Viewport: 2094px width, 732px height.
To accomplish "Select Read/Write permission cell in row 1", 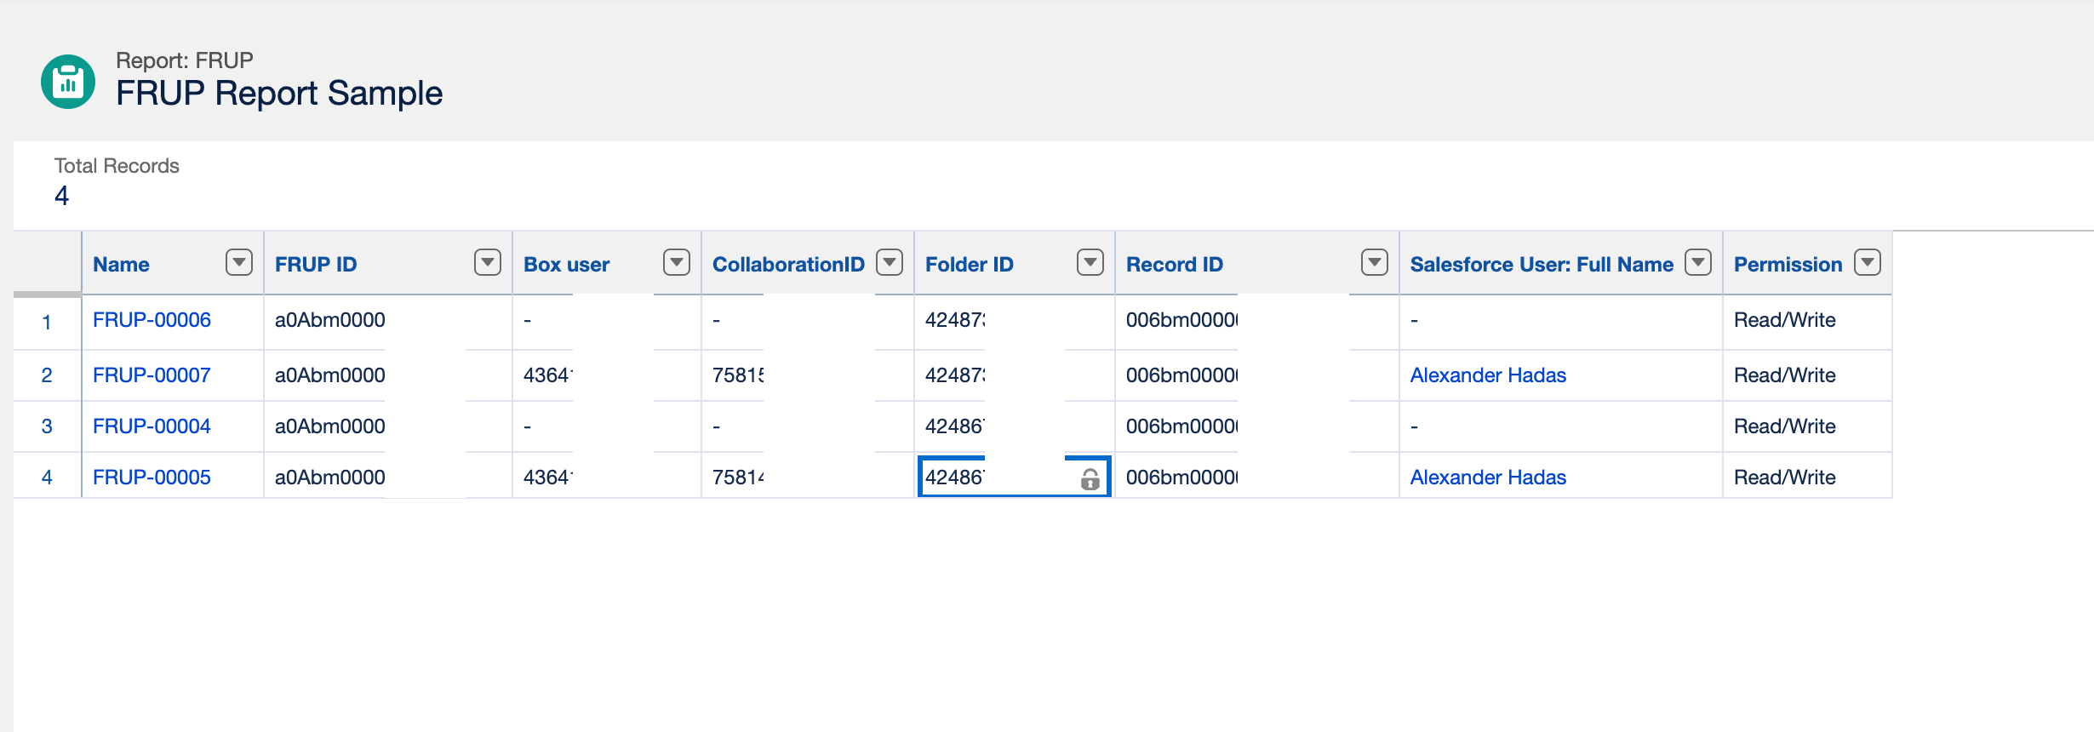I will pyautogui.click(x=1807, y=321).
